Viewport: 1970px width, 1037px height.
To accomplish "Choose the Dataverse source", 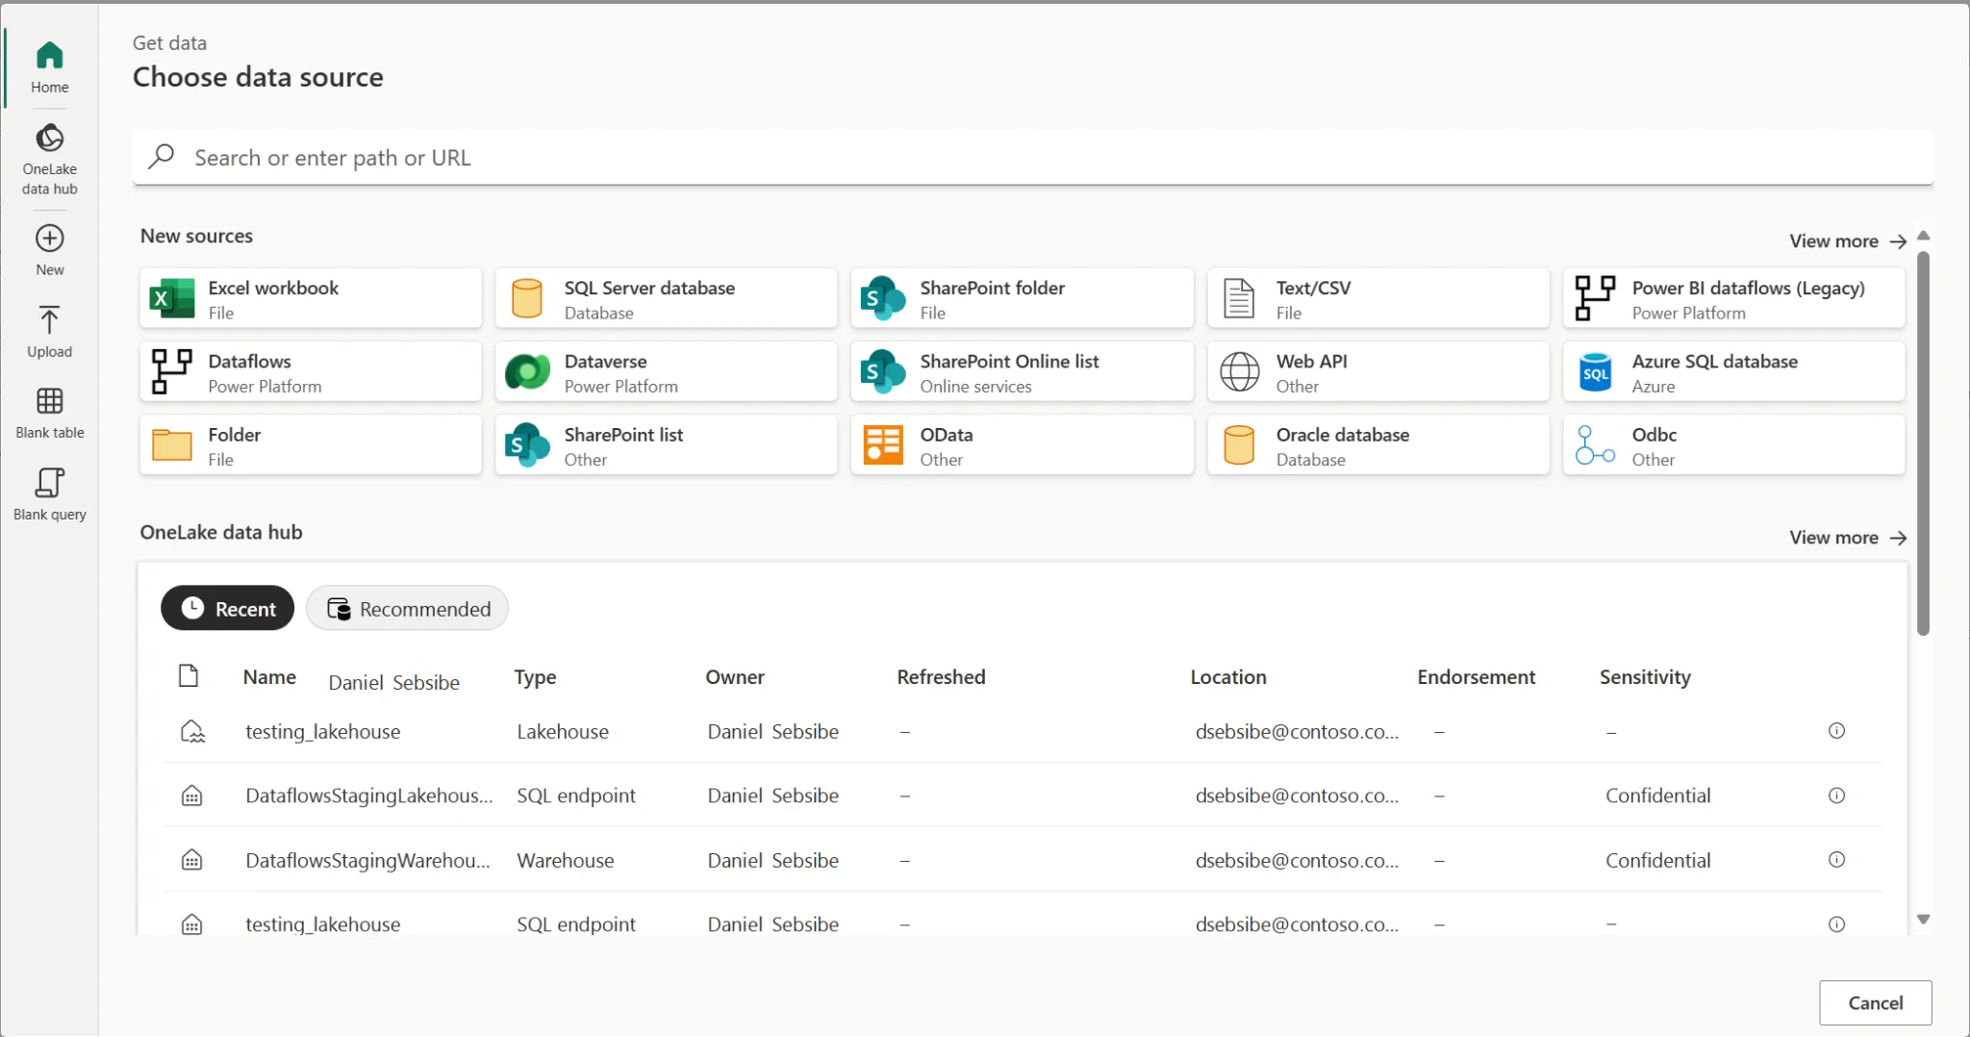I will click(667, 372).
